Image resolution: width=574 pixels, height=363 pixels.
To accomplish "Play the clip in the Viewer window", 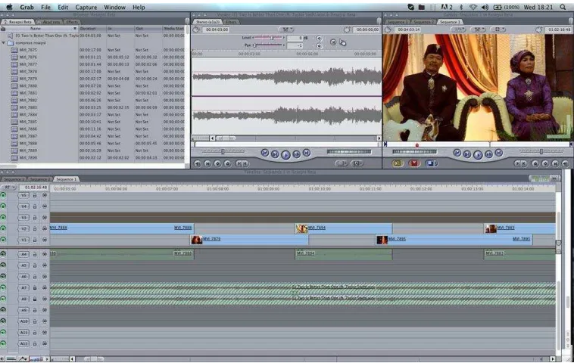I will click(285, 154).
